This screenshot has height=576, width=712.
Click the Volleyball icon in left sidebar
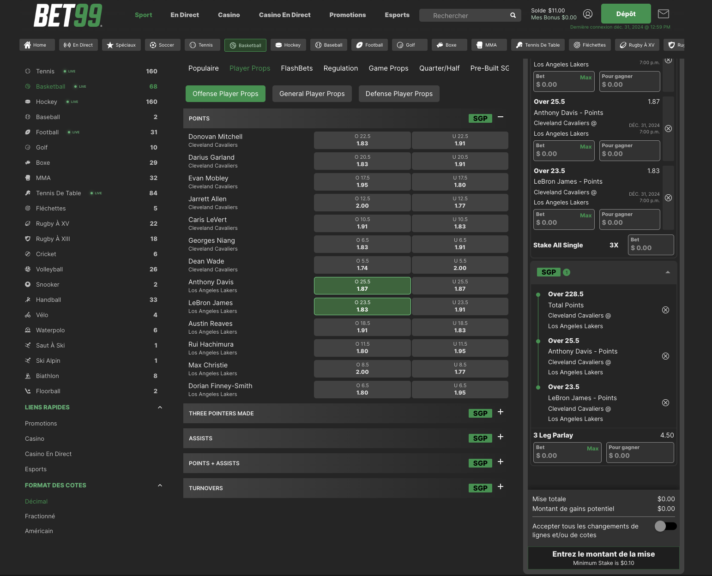click(x=28, y=269)
